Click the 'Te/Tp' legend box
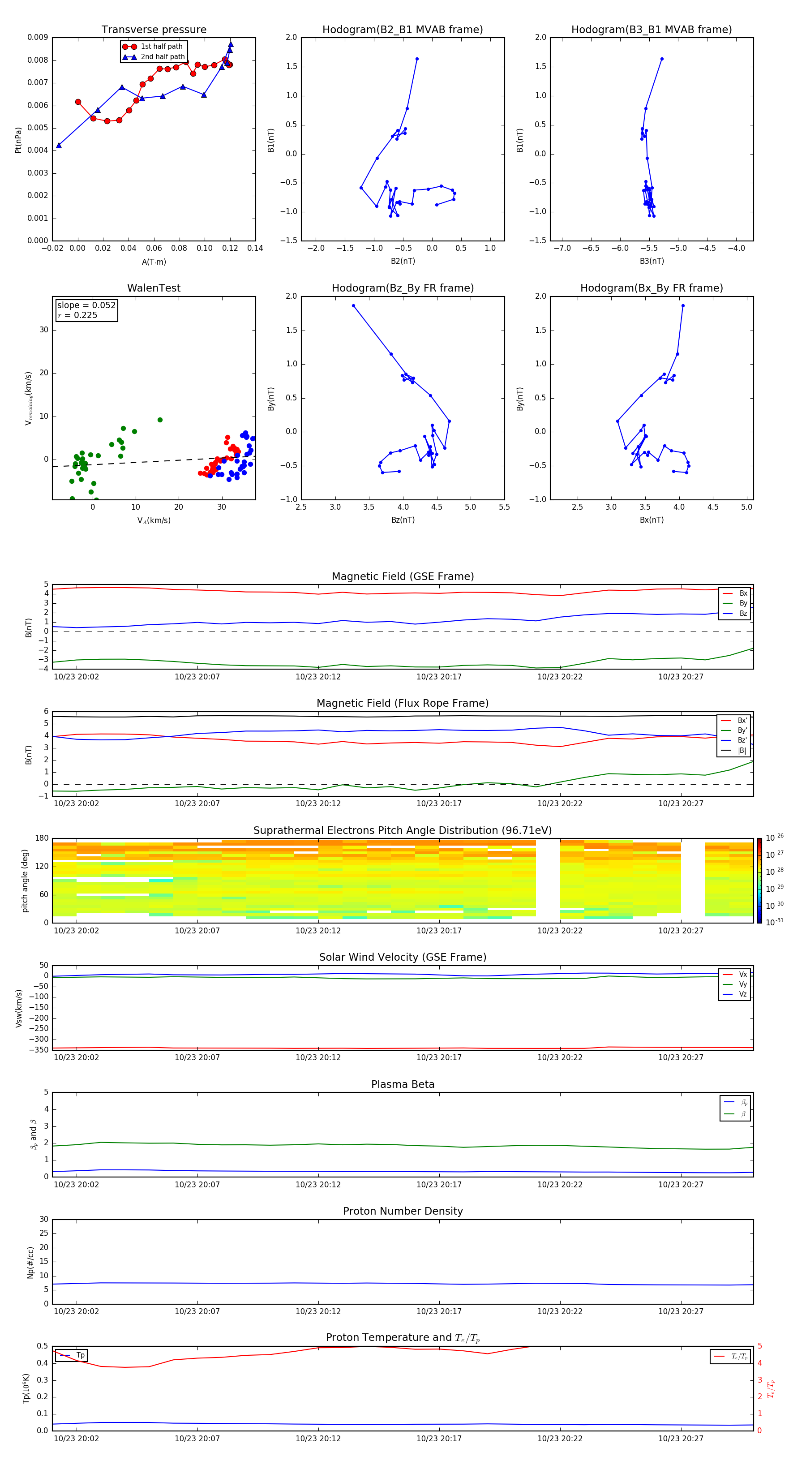The image size is (806, 1478). click(730, 1356)
